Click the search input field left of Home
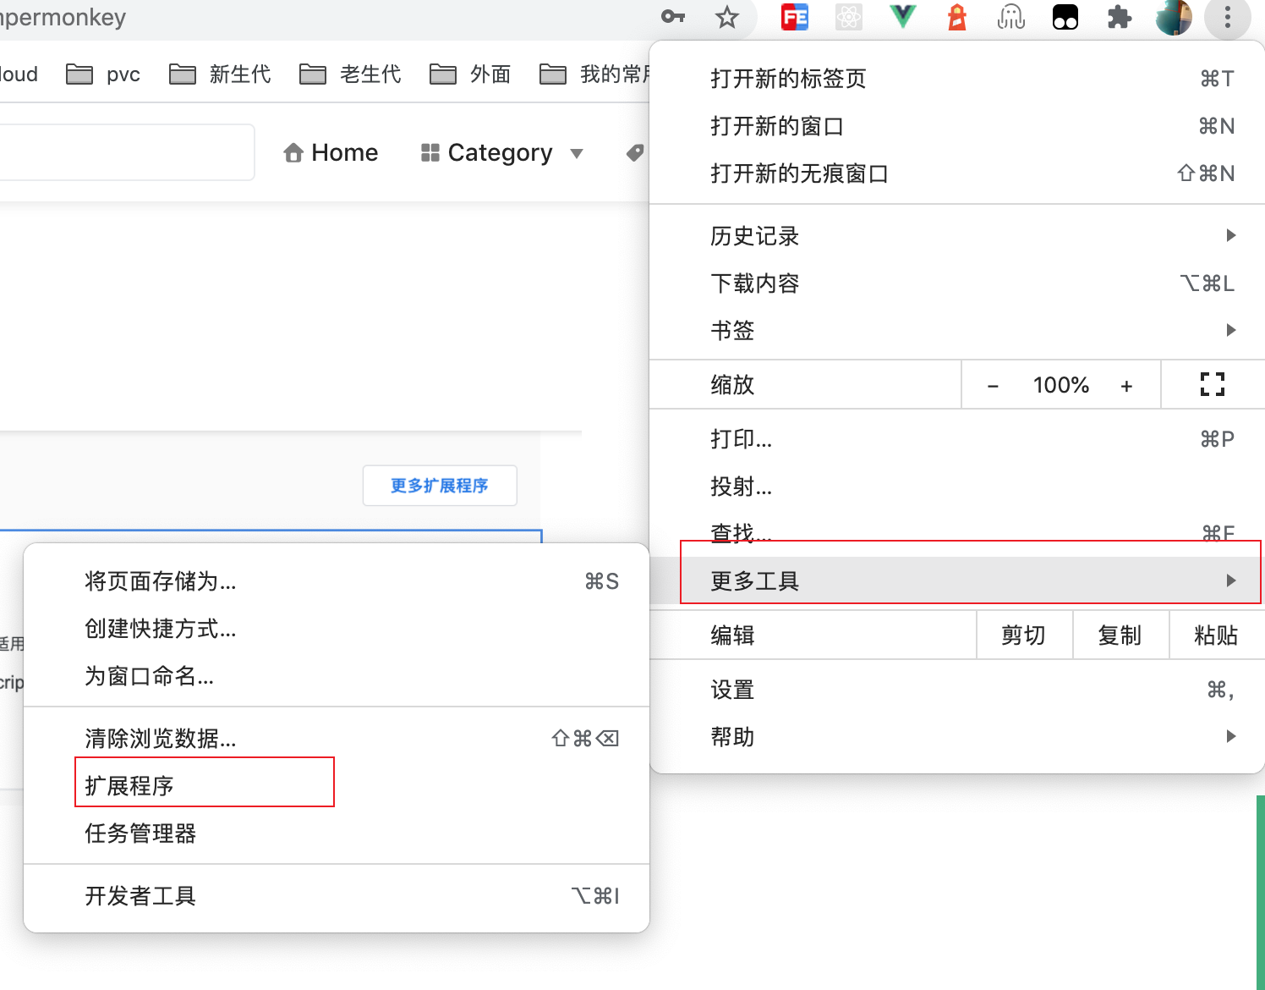This screenshot has width=1265, height=990. click(x=127, y=152)
